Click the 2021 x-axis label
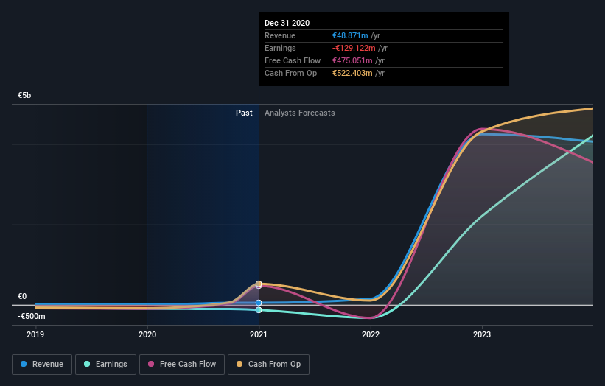 259,334
